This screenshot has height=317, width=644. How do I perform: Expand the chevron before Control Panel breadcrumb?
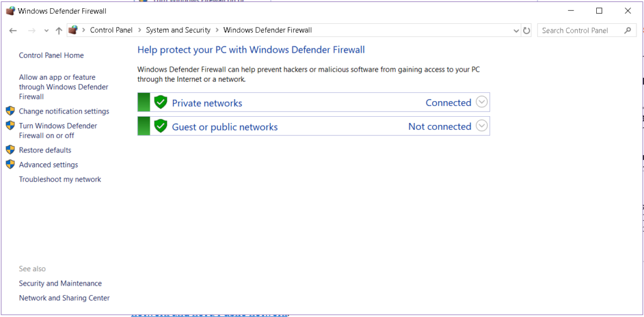point(84,30)
